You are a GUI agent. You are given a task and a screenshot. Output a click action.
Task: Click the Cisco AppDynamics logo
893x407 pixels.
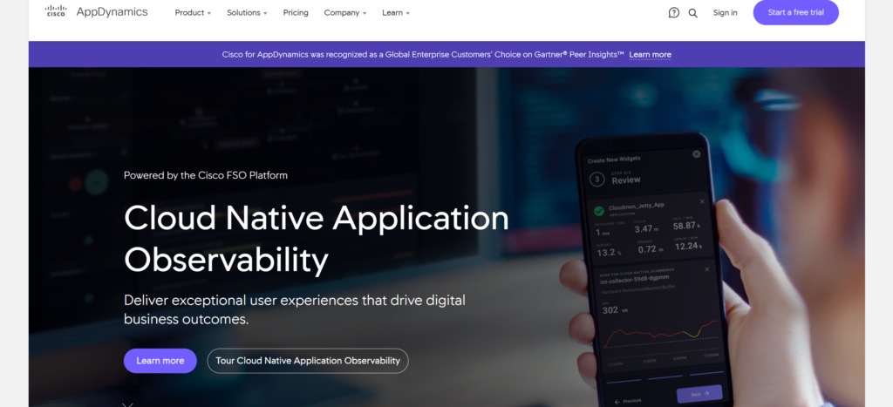click(x=96, y=12)
